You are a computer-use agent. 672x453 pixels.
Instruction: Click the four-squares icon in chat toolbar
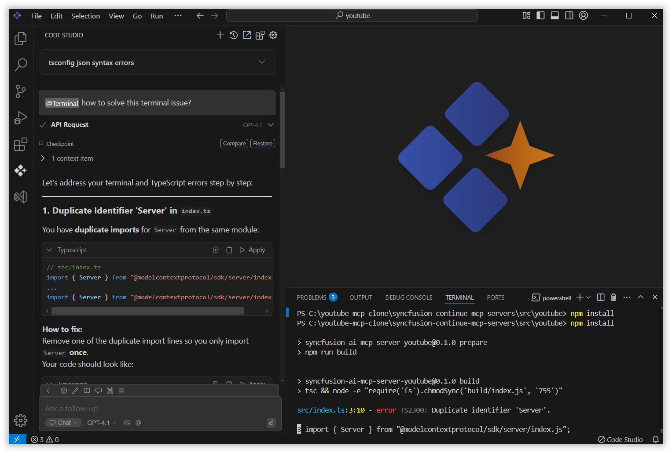coord(121,391)
